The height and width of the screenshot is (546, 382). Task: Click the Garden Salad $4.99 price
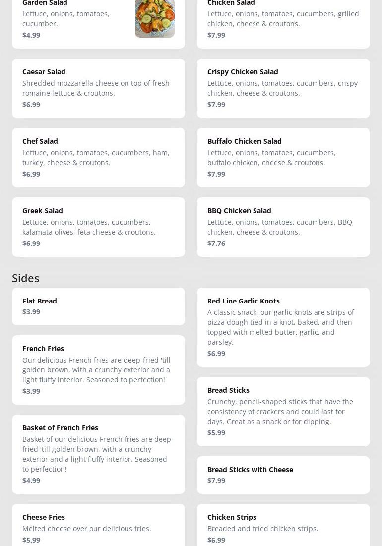coord(31,35)
